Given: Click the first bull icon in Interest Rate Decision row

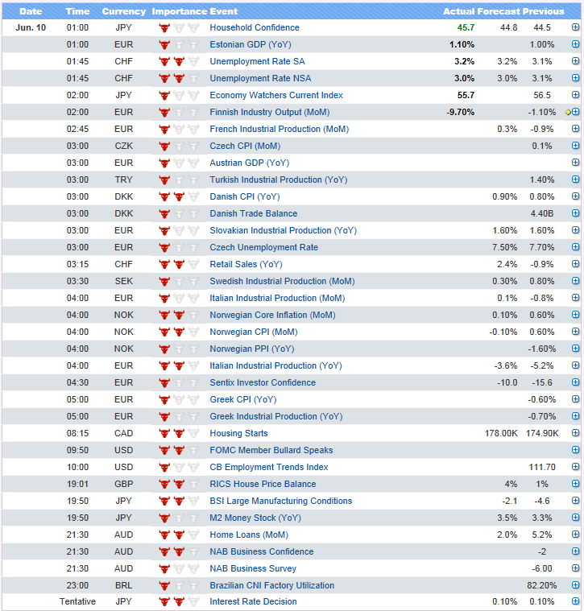Looking at the screenshot, I should pos(164,602).
